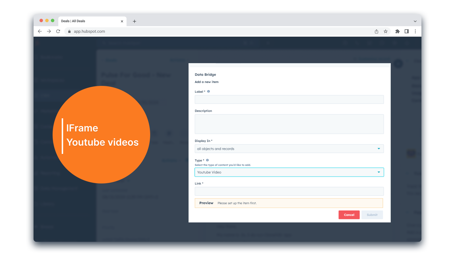Focus the Link input field
The image size is (455, 256).
click(289, 191)
